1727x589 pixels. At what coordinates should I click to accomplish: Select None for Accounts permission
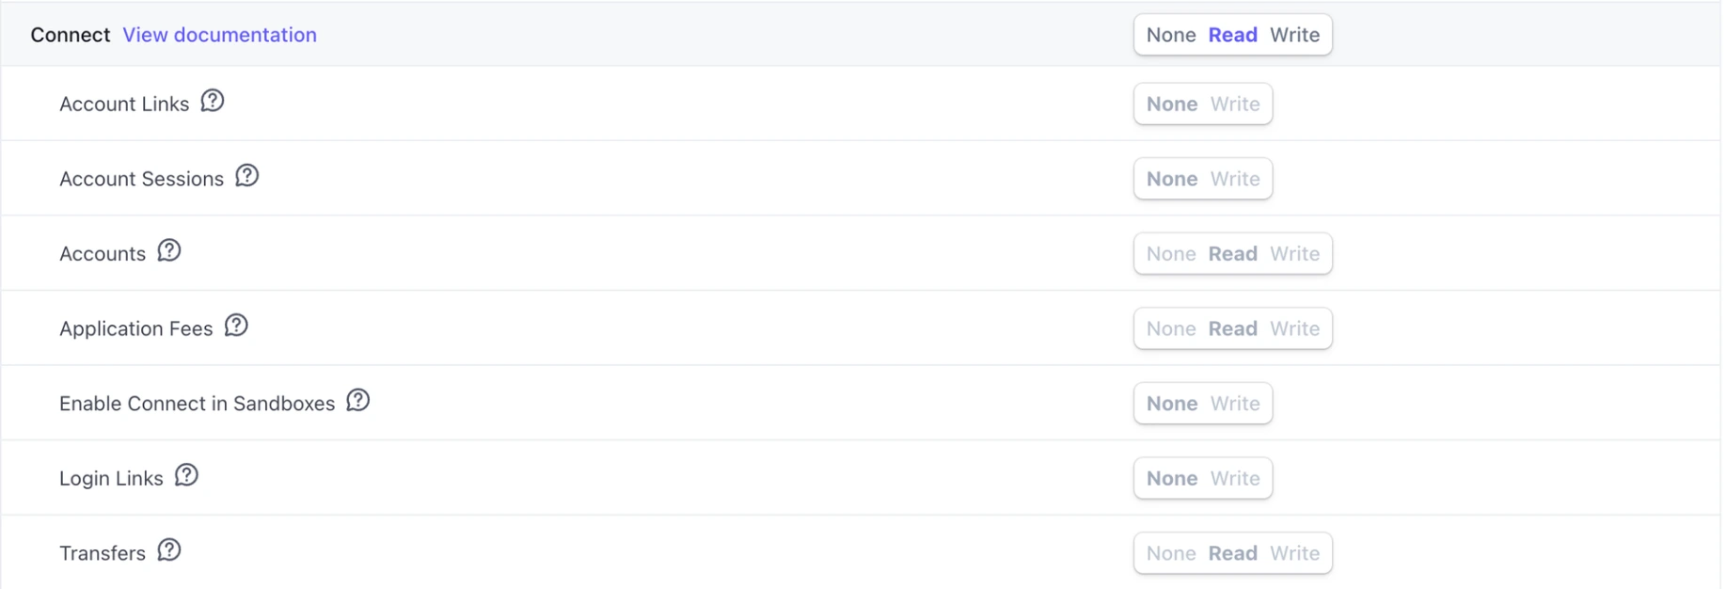pyautogui.click(x=1171, y=254)
